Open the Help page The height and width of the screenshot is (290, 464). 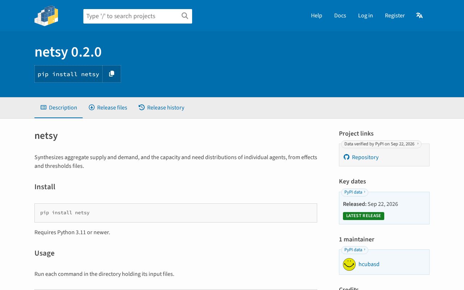pyautogui.click(x=316, y=16)
